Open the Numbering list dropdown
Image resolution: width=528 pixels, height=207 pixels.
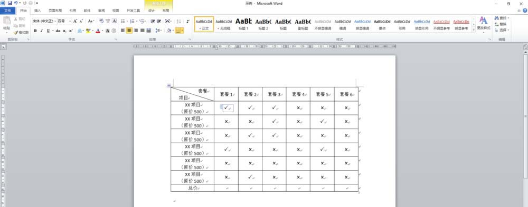tap(136, 21)
